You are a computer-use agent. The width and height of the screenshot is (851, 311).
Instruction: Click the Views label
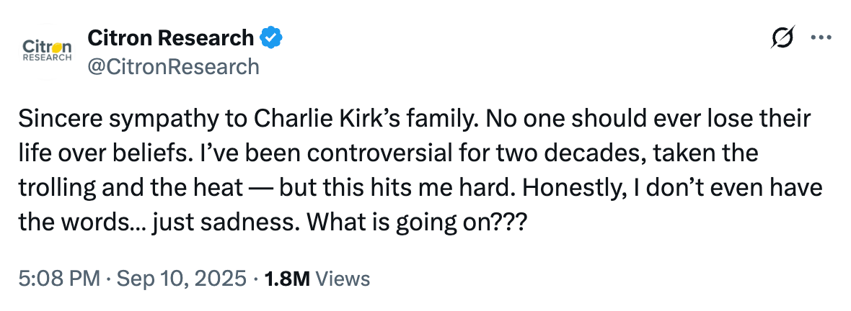(x=343, y=279)
